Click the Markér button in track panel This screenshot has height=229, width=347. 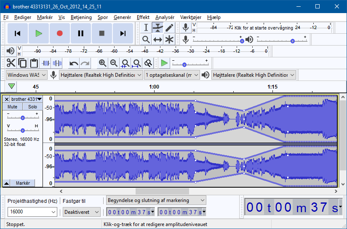point(23,183)
